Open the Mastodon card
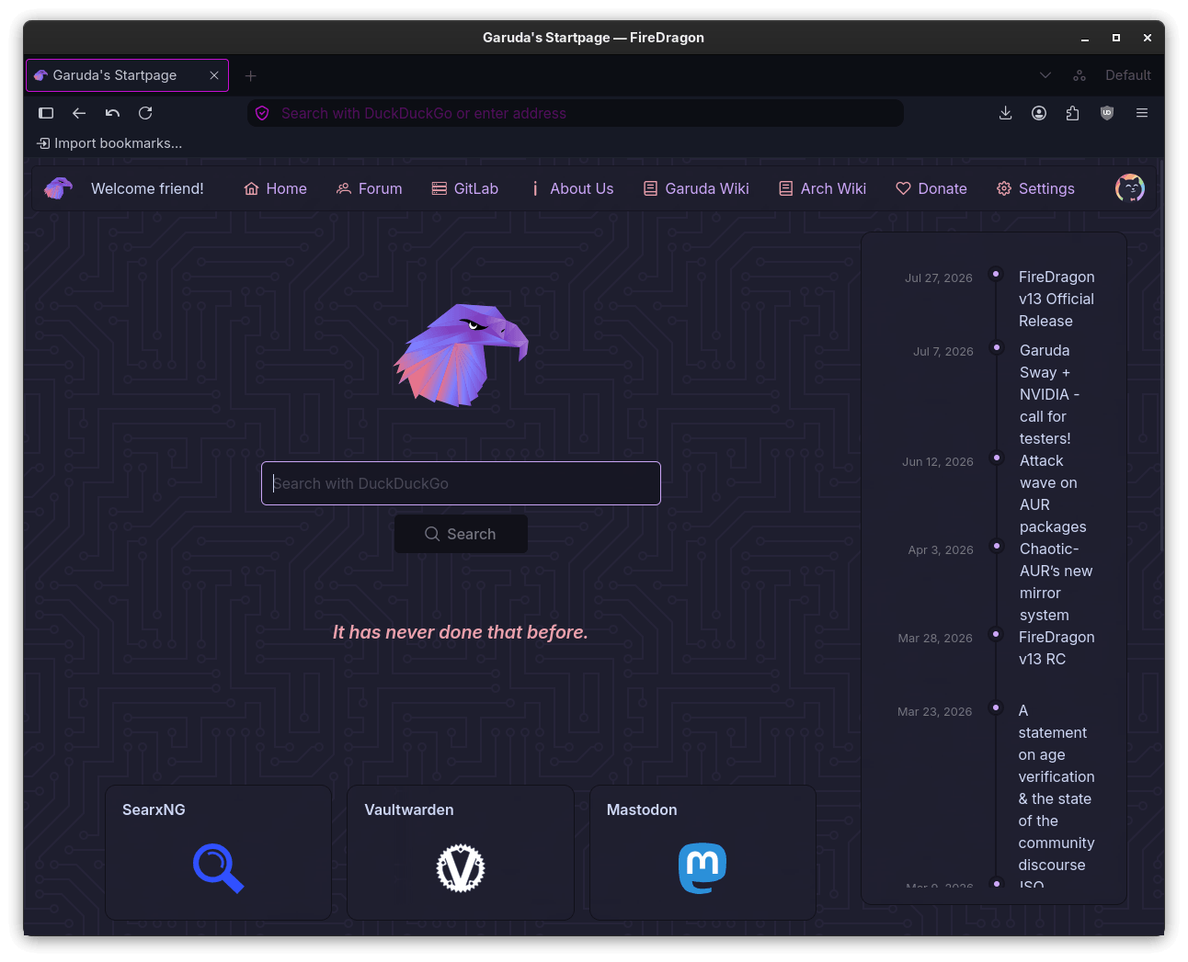Screen dimensions: 1188x962 coord(703,853)
